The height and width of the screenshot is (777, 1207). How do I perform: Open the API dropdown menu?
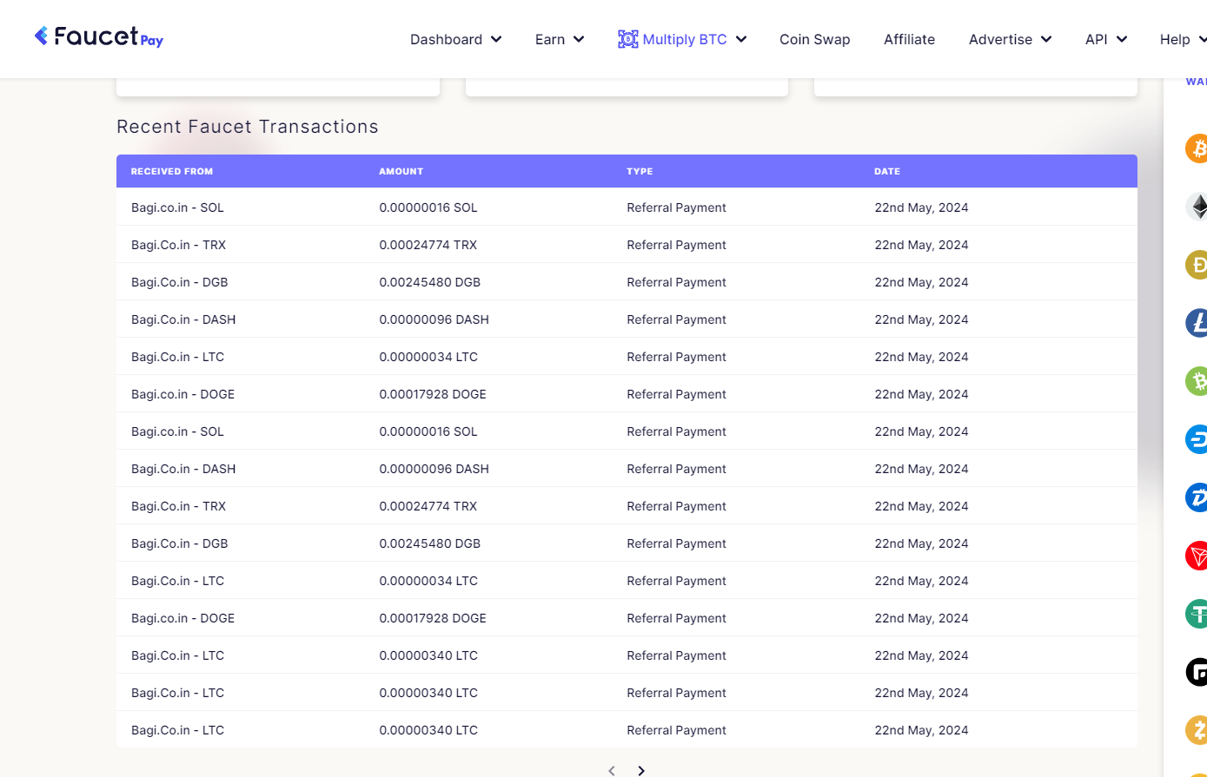pyautogui.click(x=1106, y=39)
